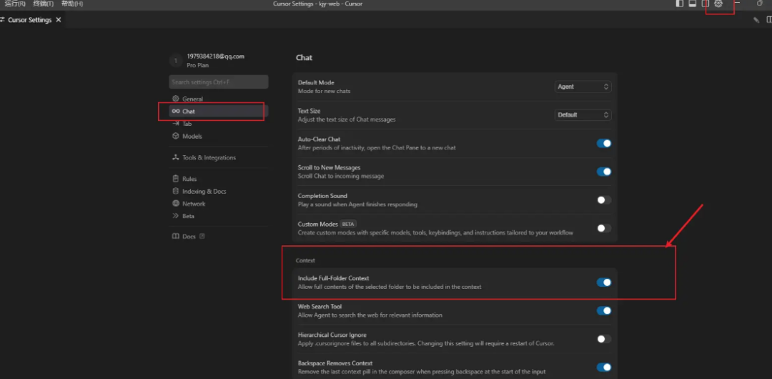
Task: Turn off Include Full-Folder Context
Action: click(604, 282)
